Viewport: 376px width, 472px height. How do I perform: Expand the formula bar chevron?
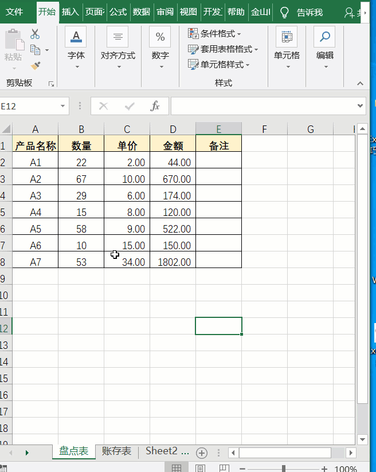point(360,105)
